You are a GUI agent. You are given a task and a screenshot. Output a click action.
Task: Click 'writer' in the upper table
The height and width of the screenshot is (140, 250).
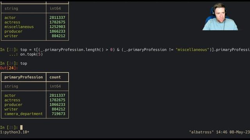[11, 36]
